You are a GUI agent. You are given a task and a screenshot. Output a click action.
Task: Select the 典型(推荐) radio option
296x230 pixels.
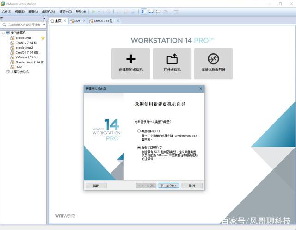(139, 131)
